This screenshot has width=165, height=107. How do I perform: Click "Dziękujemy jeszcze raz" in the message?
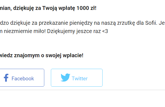point(74,32)
